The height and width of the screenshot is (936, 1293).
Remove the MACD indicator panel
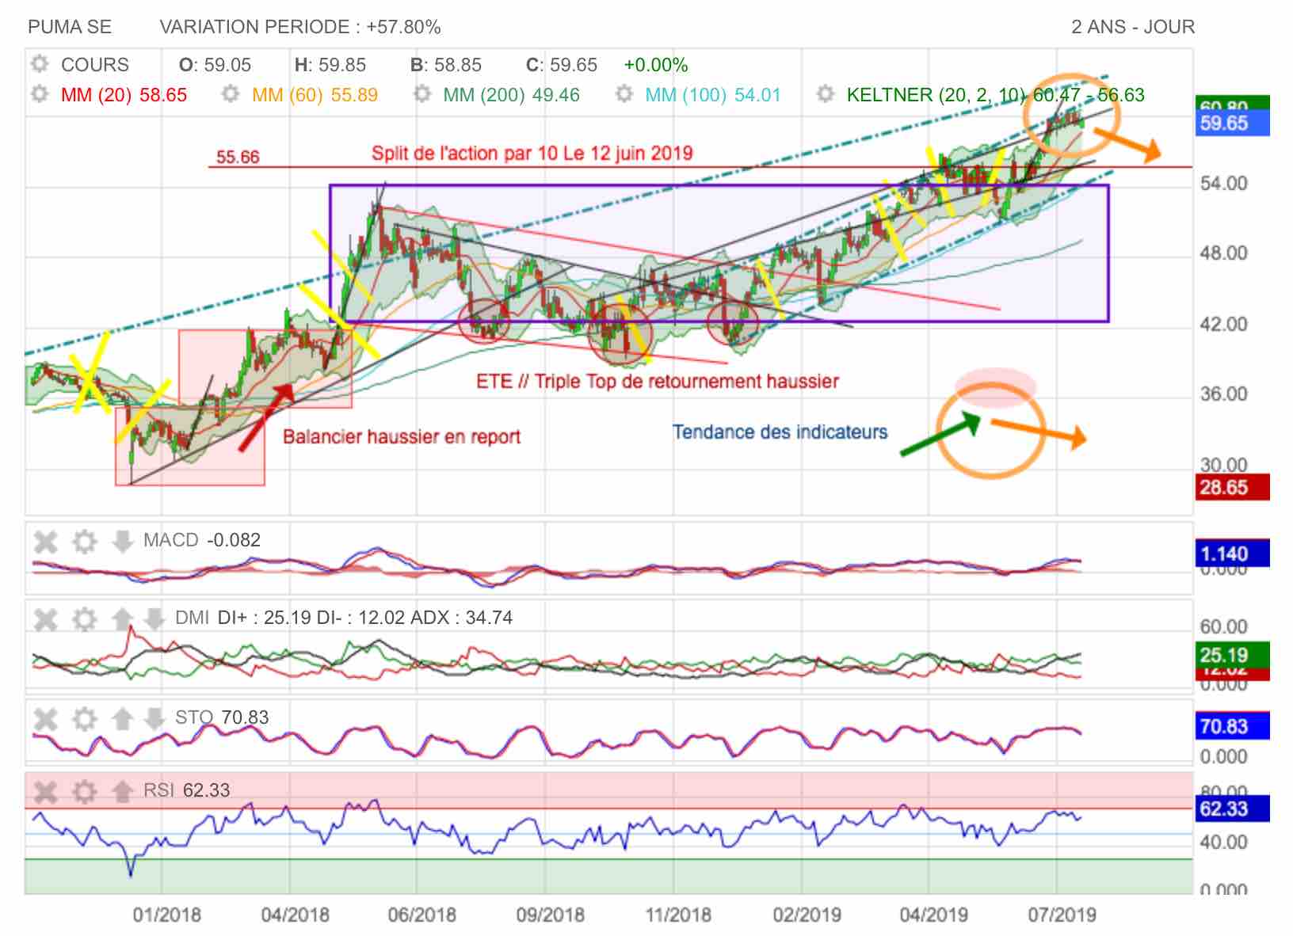tap(46, 542)
